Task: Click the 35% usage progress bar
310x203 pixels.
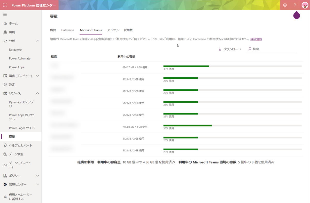Action: (x=233, y=126)
